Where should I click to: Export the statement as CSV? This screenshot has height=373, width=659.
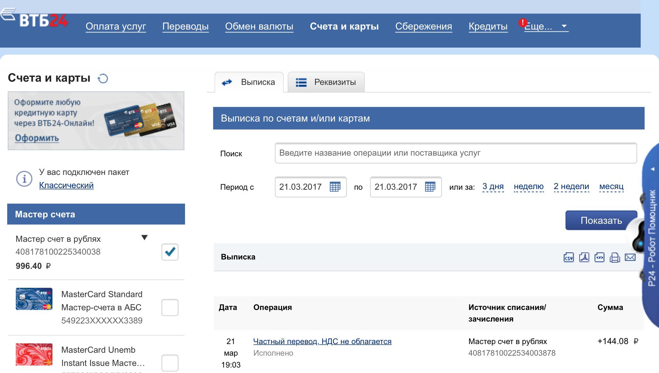point(569,258)
